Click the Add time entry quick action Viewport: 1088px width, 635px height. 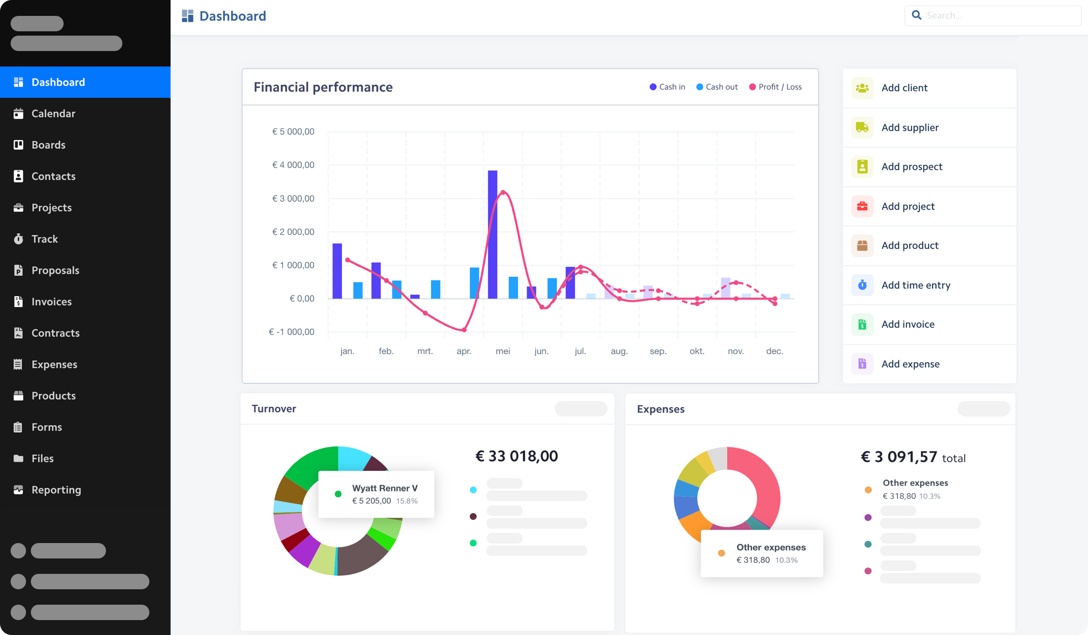point(862,285)
